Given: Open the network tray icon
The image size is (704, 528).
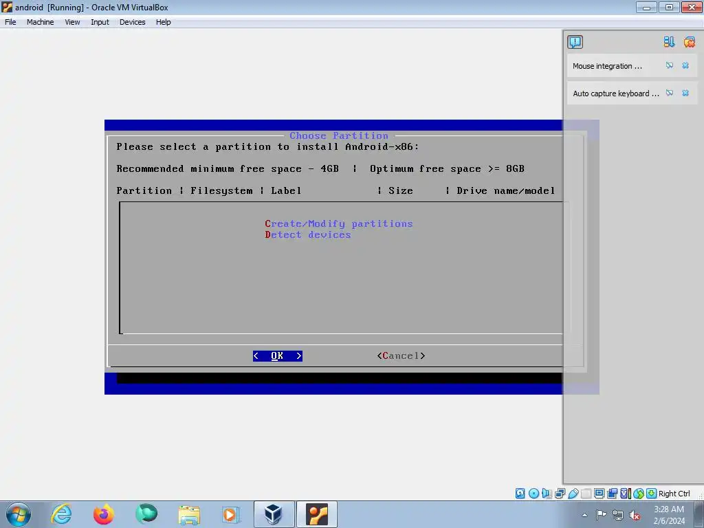Looking at the screenshot, I should [618, 515].
